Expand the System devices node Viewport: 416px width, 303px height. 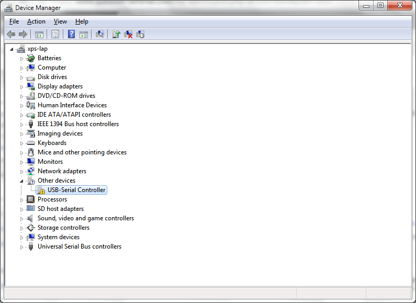21,238
